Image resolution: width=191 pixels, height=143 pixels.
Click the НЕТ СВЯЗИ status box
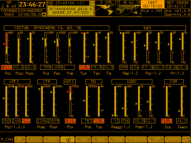click(177, 4)
